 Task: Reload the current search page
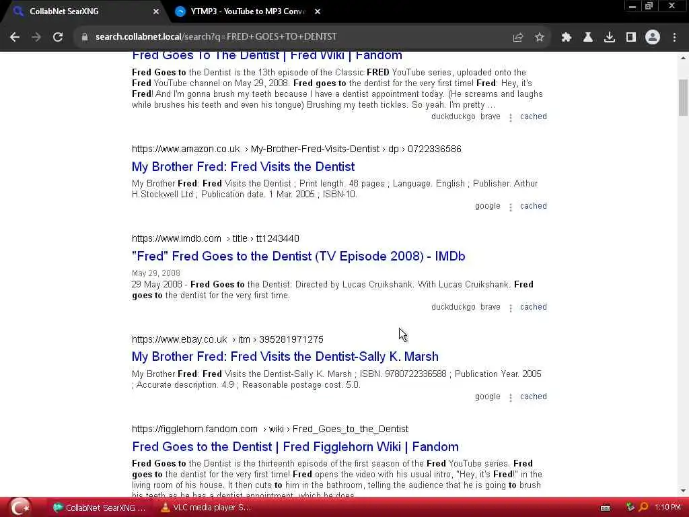[58, 37]
